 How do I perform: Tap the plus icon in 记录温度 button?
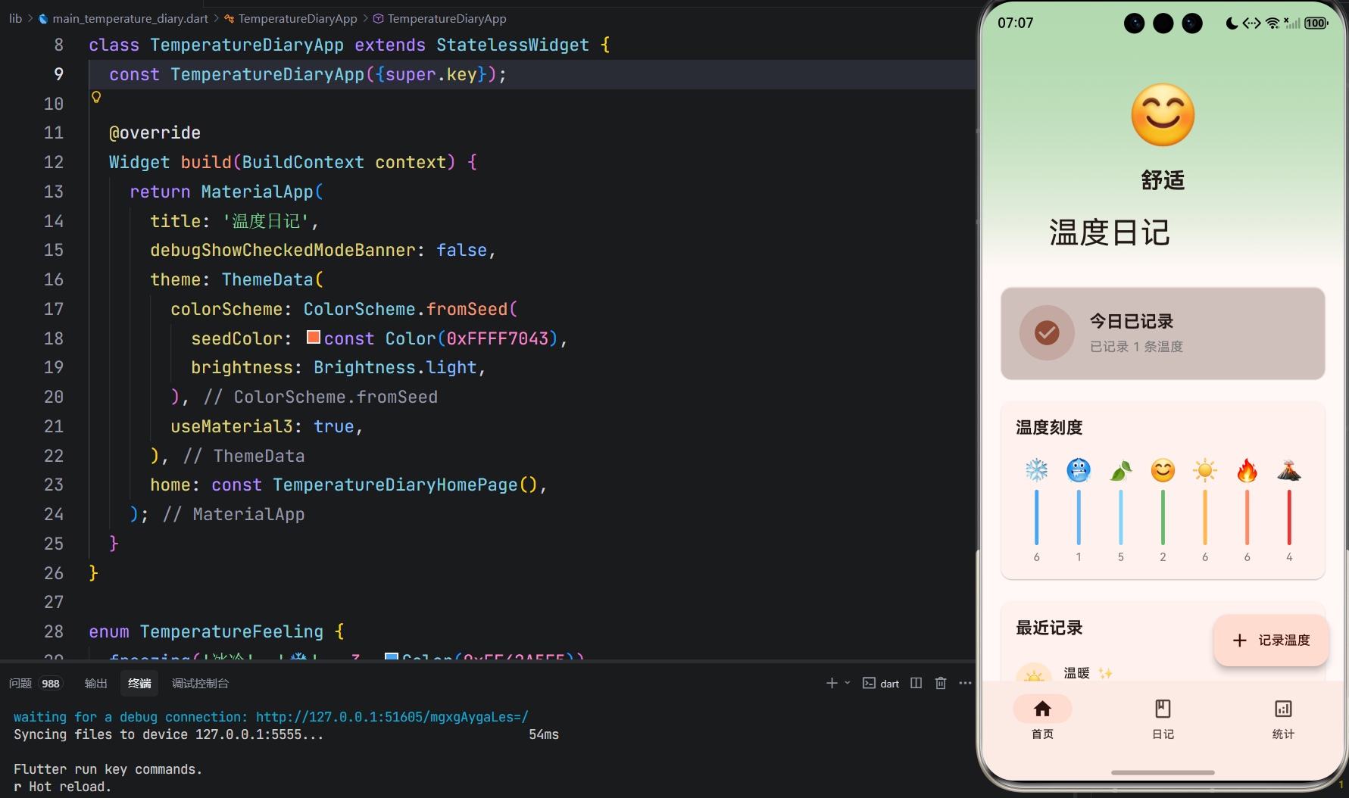1240,641
